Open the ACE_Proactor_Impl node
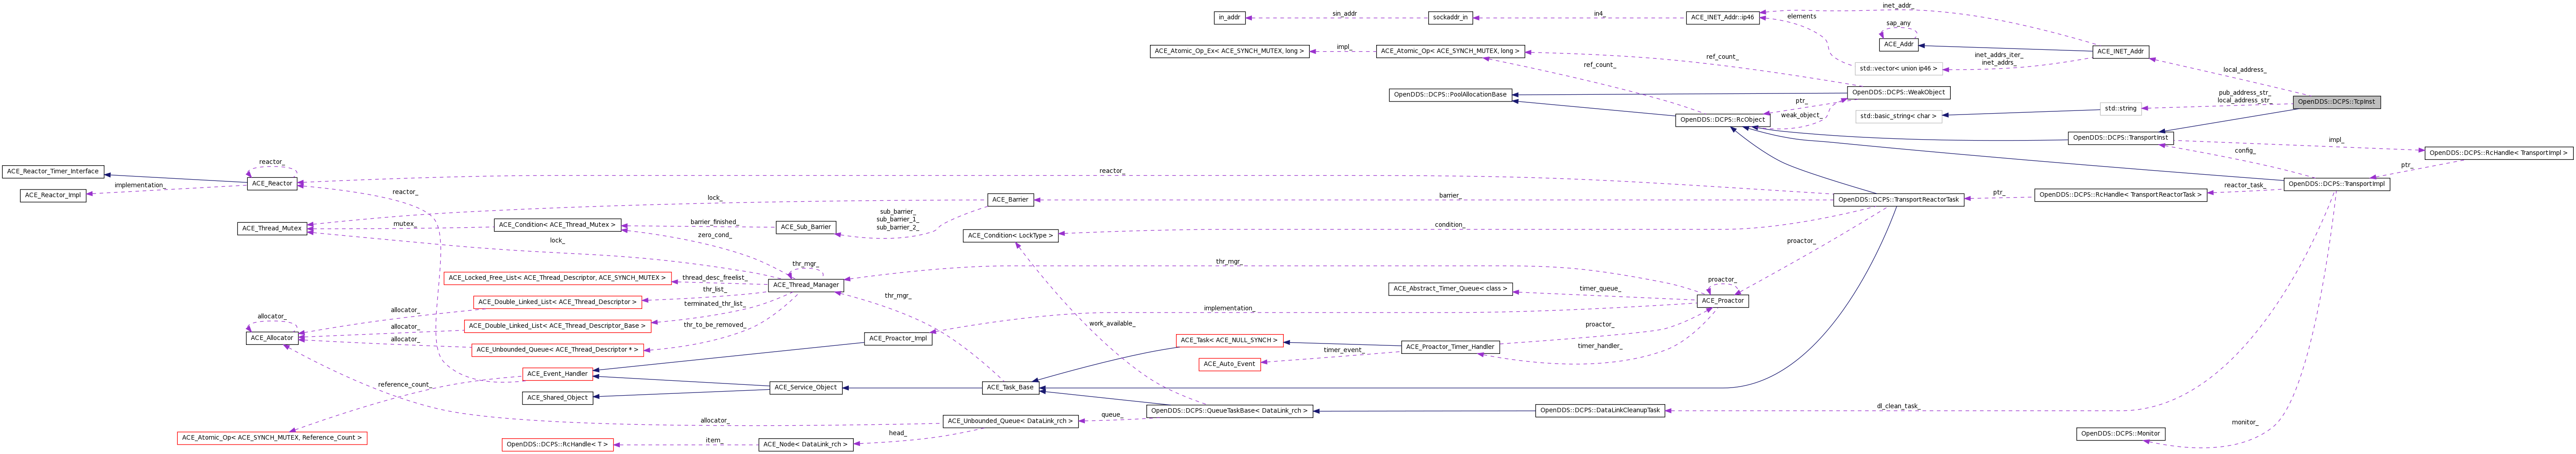This screenshot has width=2576, height=454. point(898,339)
